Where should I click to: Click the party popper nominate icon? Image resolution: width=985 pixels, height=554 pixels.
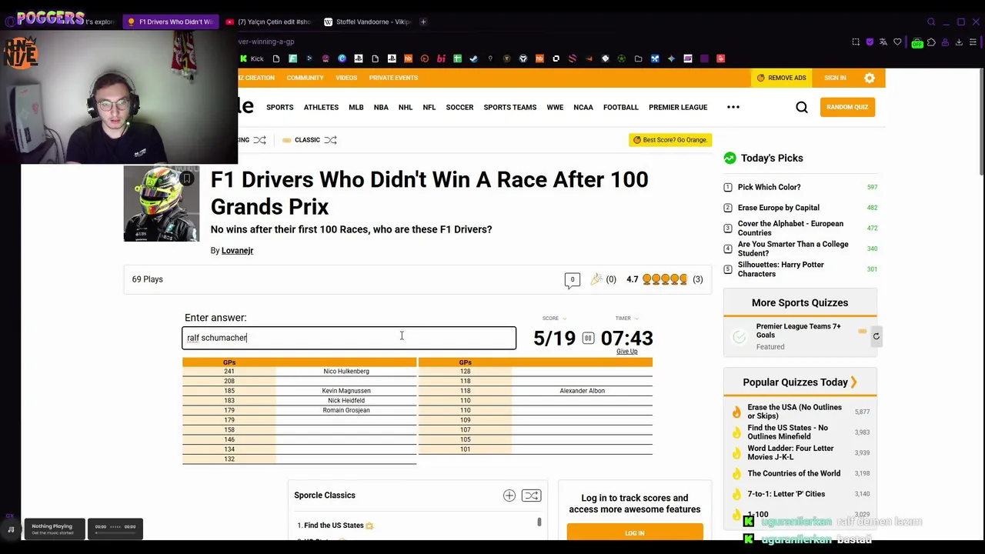(x=596, y=279)
